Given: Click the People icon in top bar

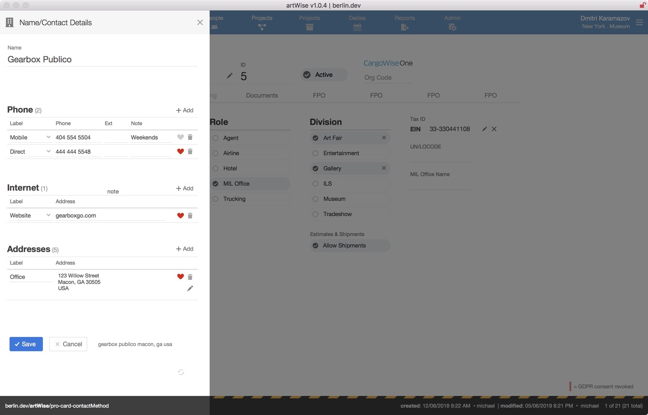Looking at the screenshot, I should coord(214,27).
